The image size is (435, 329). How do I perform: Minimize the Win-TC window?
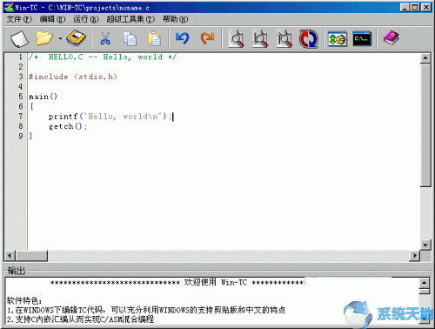click(405, 7)
